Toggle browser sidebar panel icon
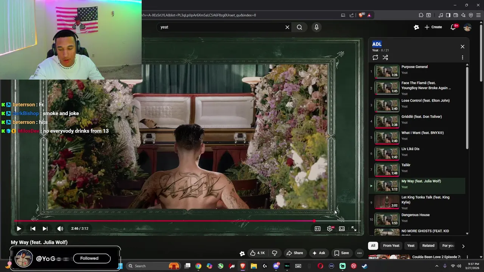Image resolution: width=484 pixels, height=272 pixels. pyautogui.click(x=448, y=15)
